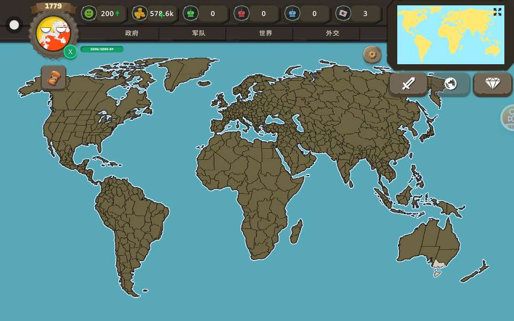Open the gear settings button

click(372, 55)
